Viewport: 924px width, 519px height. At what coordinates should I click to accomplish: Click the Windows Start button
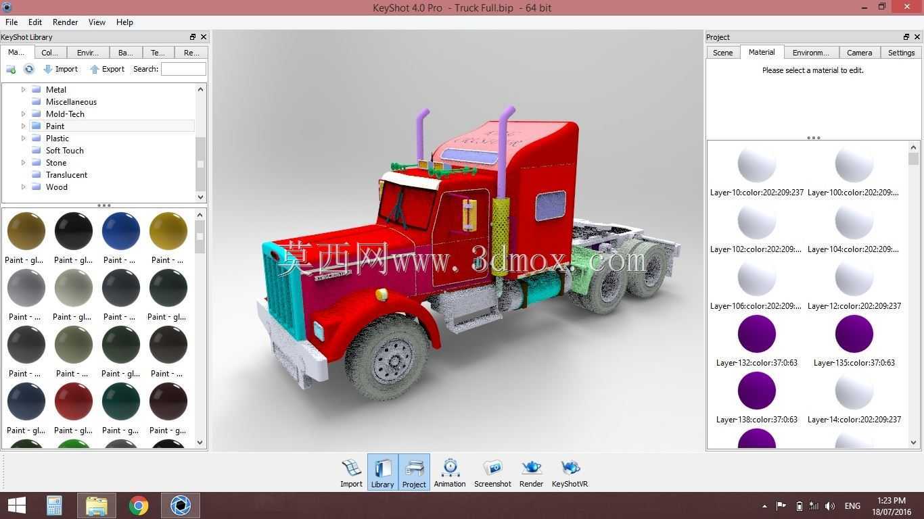(17, 505)
